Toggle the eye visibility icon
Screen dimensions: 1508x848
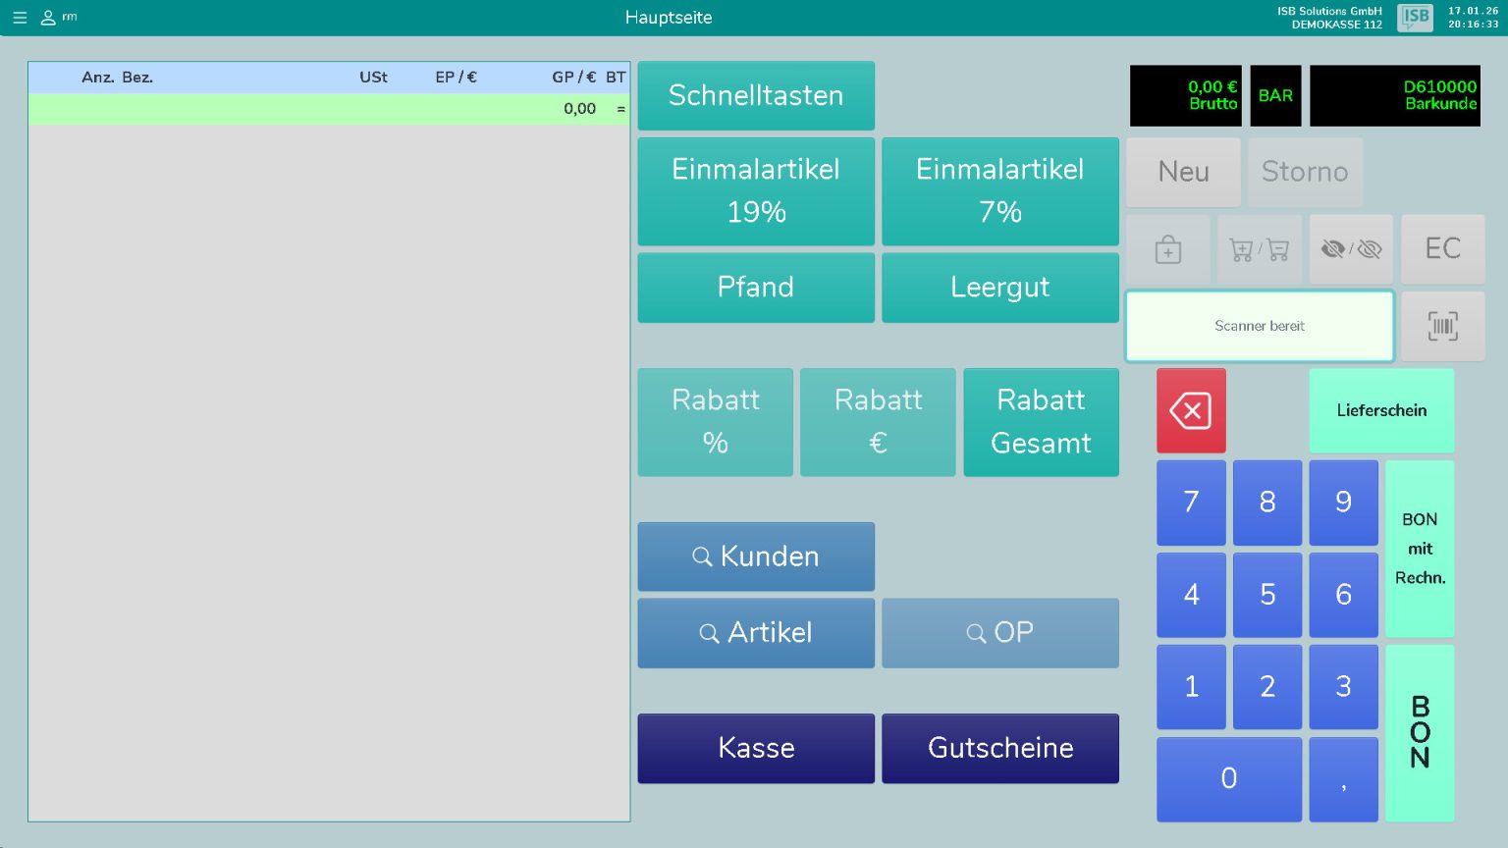coord(1351,250)
